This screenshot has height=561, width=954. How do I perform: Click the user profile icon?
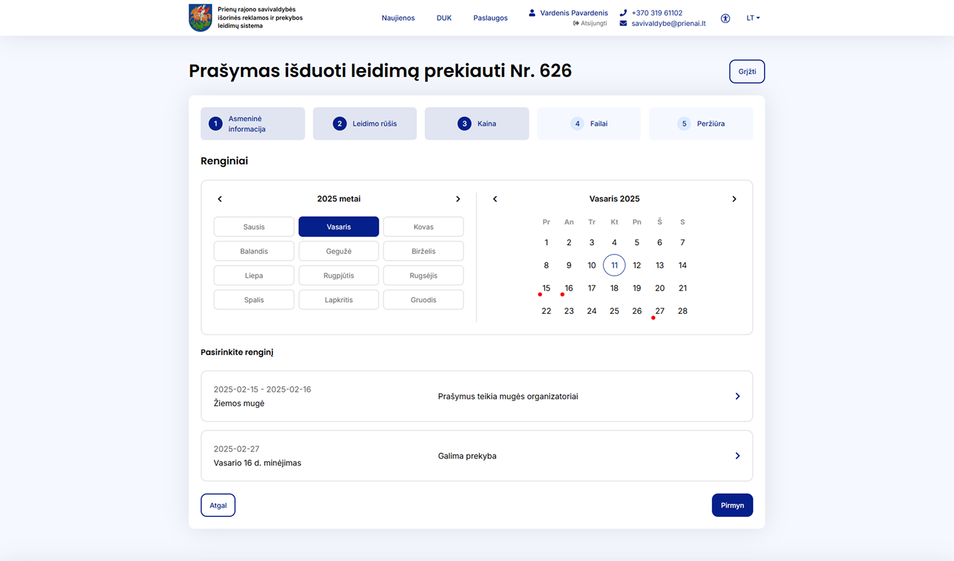532,13
